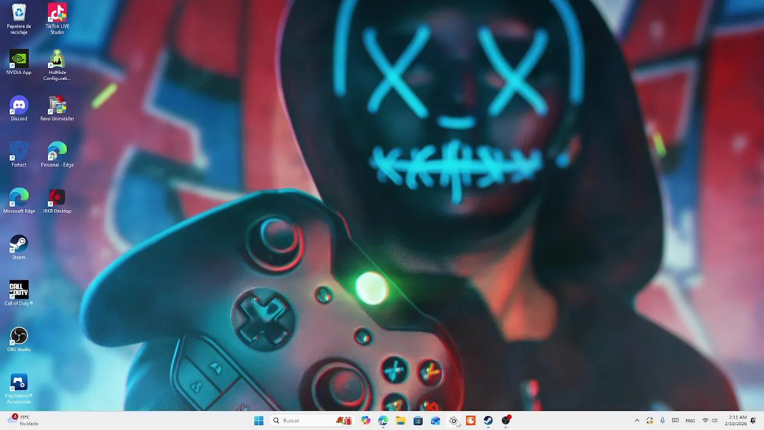Expand the hidden system tray icons chevron
This screenshot has height=430, width=764.
click(637, 420)
